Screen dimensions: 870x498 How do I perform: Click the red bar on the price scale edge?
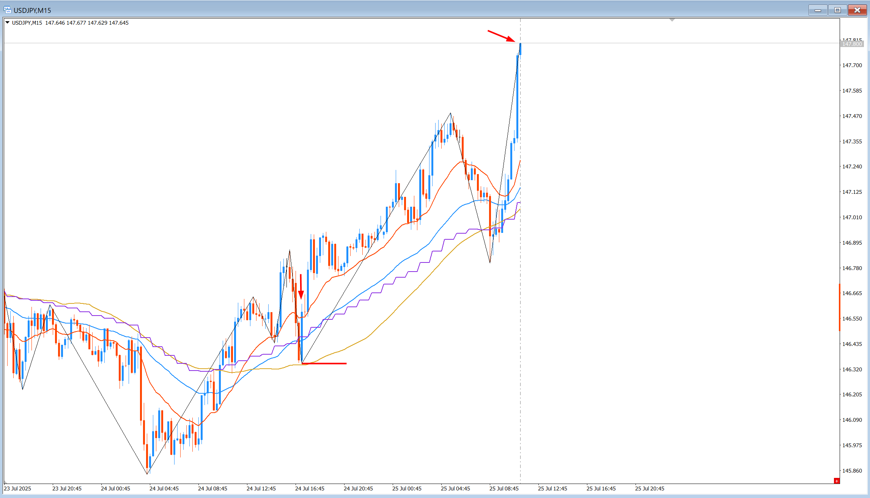click(840, 307)
